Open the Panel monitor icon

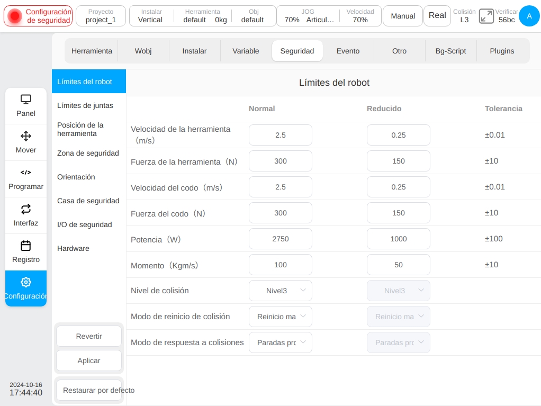coord(26,100)
